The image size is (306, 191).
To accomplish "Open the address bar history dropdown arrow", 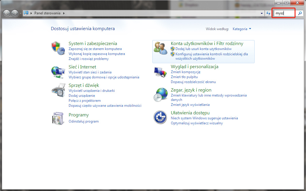I will point(262,13).
